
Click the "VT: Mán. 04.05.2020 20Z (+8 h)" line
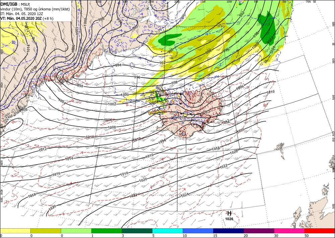27,18
